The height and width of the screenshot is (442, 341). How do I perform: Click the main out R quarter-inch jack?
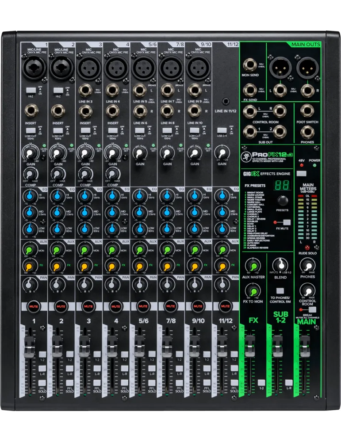(307, 91)
